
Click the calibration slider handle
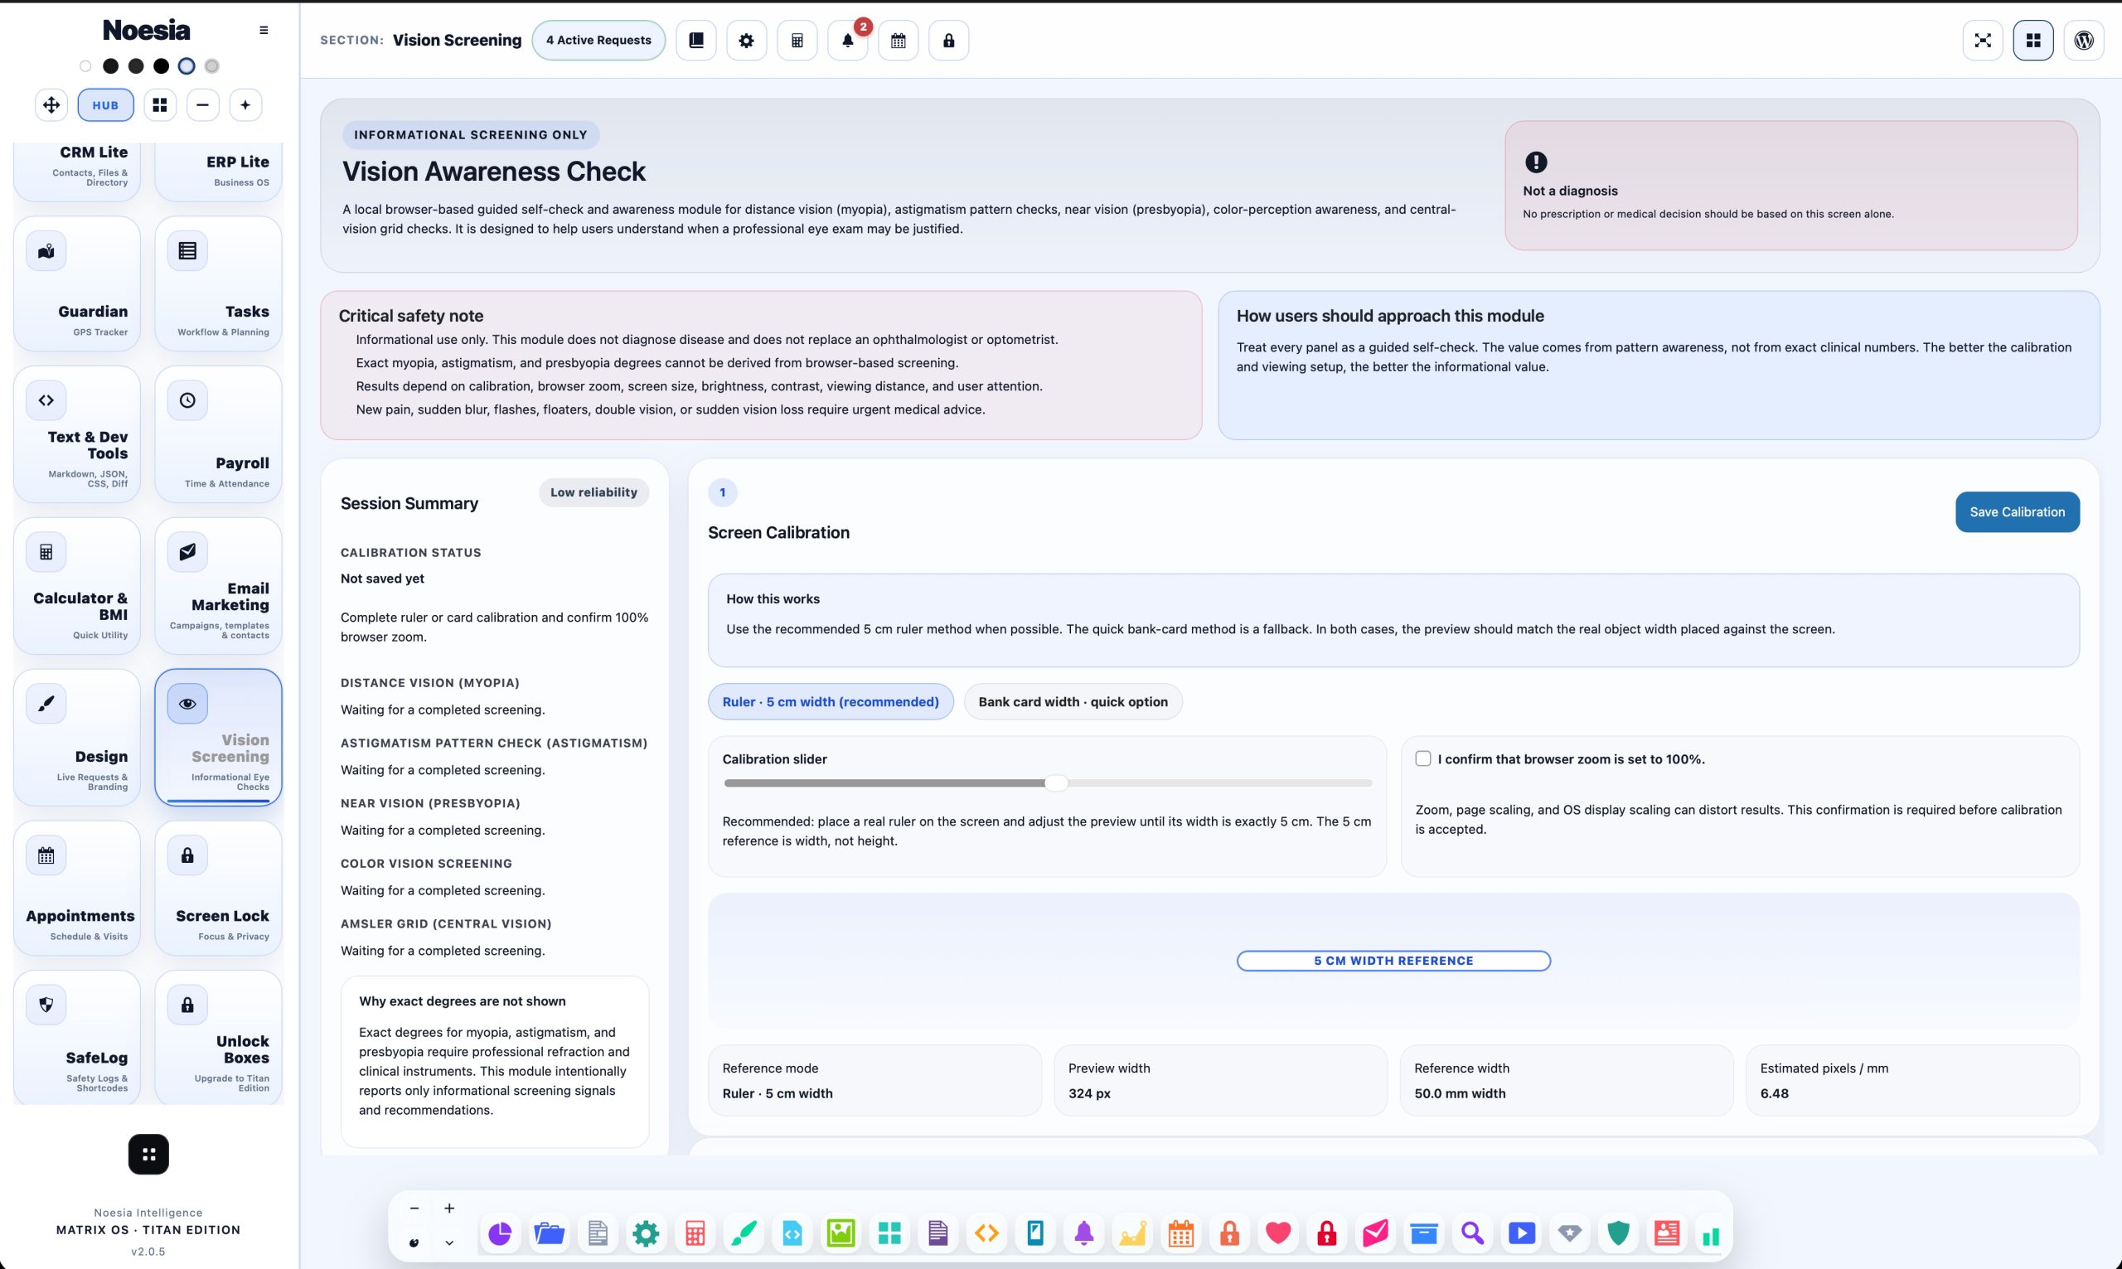(1056, 782)
